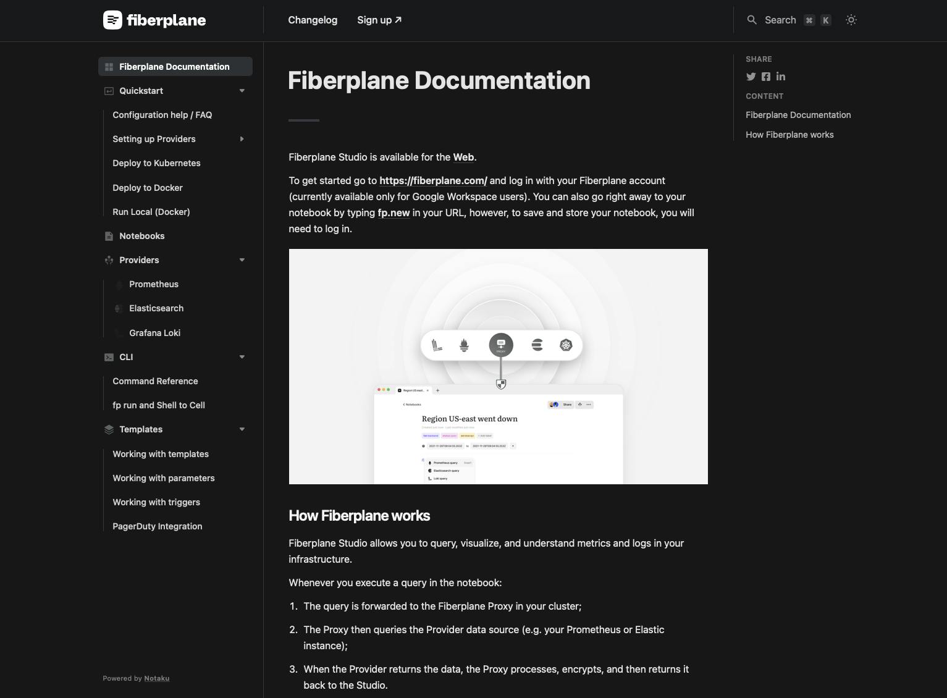The width and height of the screenshot is (947, 698).
Task: Click the Fiberplane Documentation grid icon
Action: pyautogui.click(x=109, y=67)
